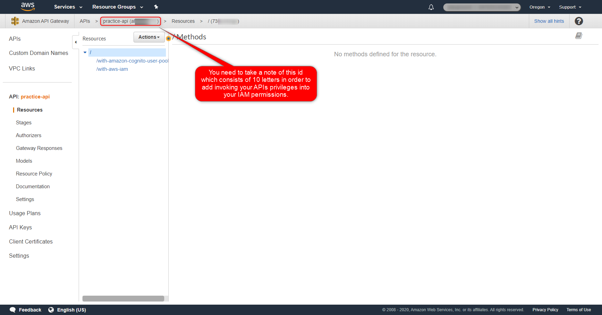
Task: Open the account name dropdown
Action: click(482, 7)
